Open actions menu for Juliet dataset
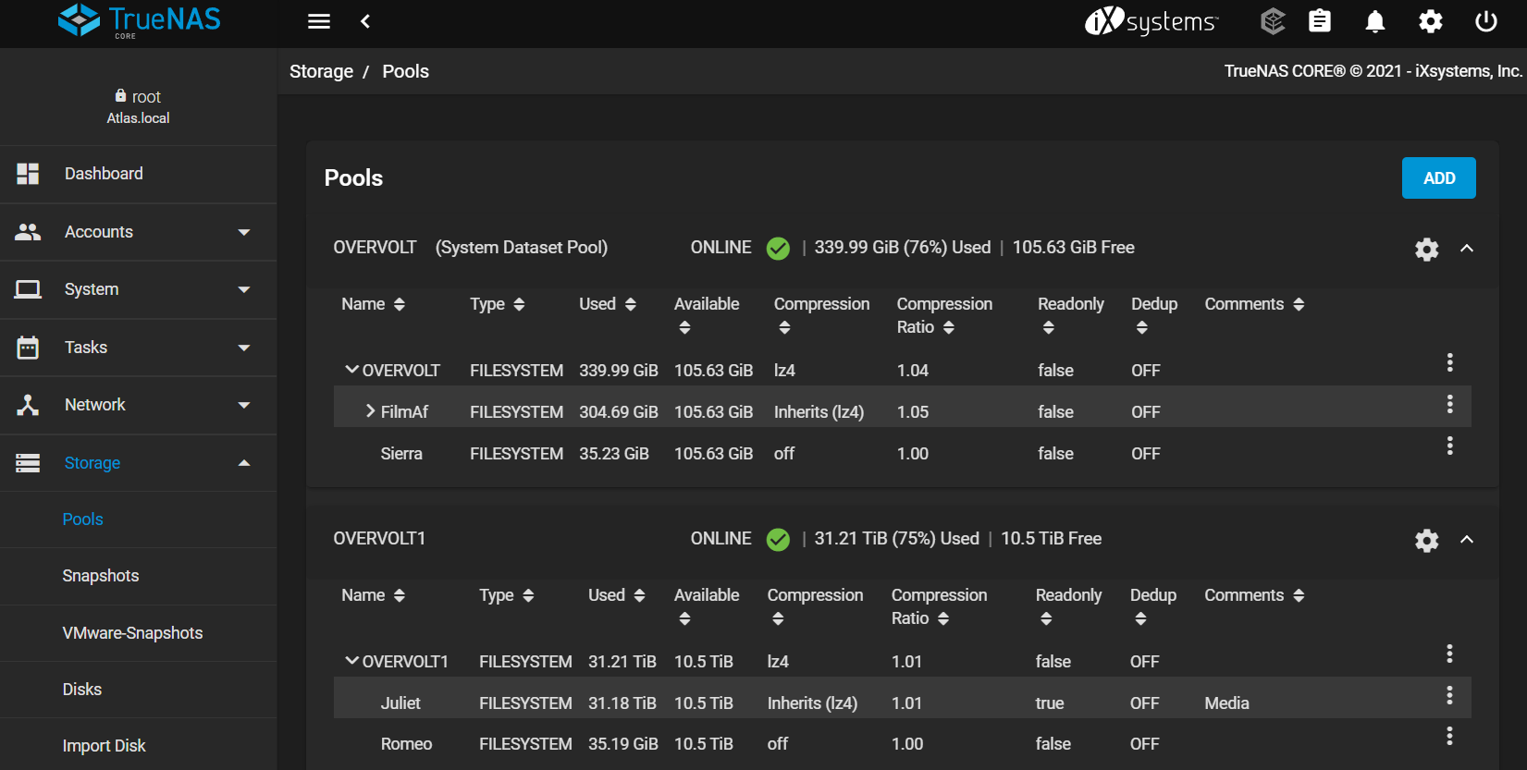 [x=1449, y=695]
